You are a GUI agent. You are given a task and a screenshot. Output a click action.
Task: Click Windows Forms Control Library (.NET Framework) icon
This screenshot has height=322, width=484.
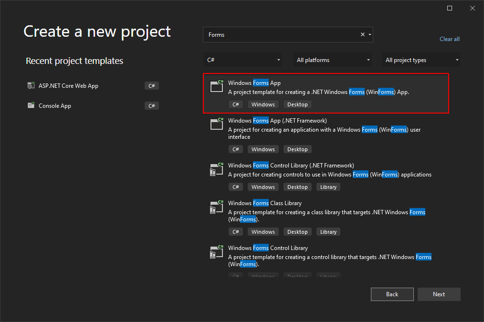pyautogui.click(x=217, y=168)
